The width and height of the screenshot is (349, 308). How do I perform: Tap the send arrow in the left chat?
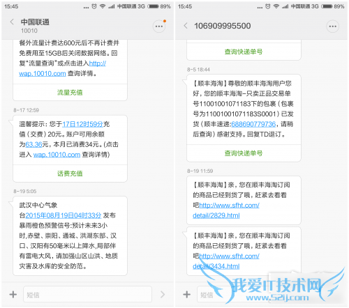[x=163, y=295]
